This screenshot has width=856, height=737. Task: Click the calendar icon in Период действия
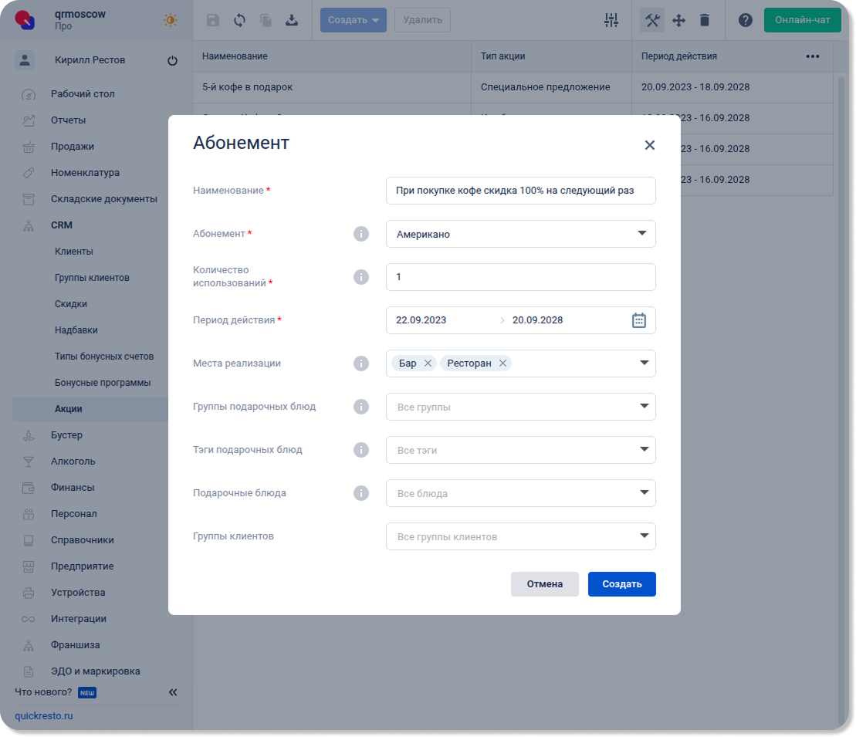638,320
